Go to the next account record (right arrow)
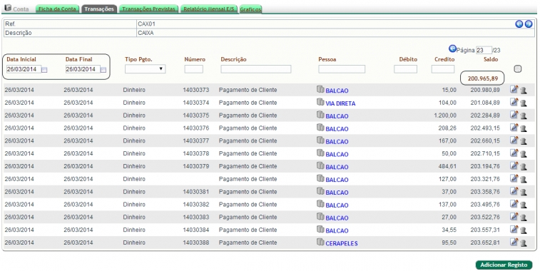Viewport: 540px width, 271px height. pos(529,24)
